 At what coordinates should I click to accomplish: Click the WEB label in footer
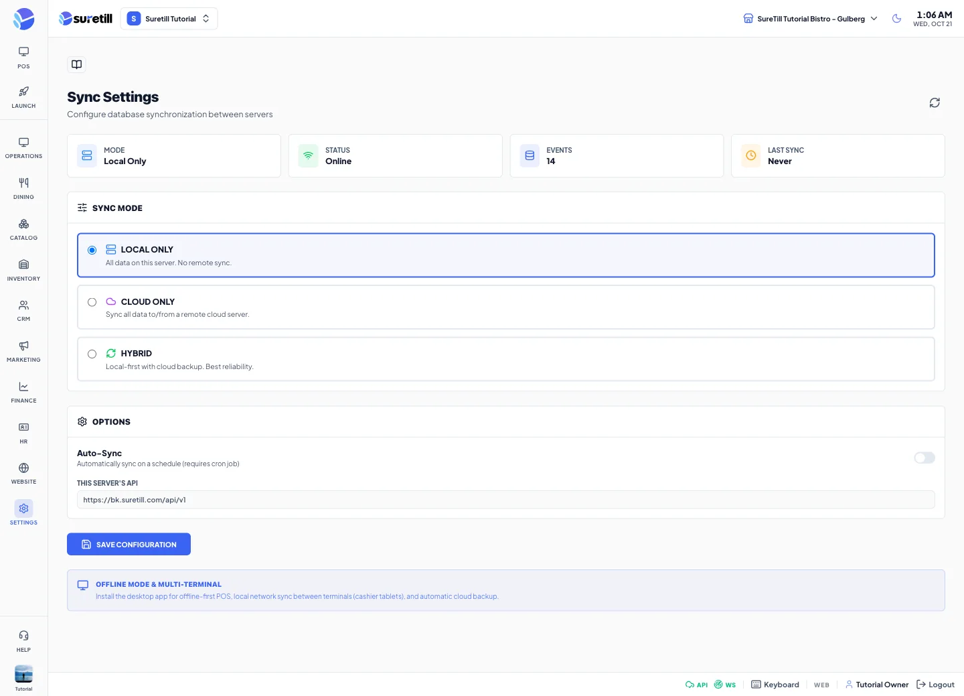(x=821, y=685)
